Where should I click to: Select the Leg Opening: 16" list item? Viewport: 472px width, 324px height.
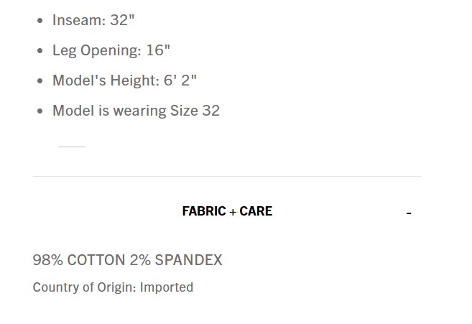[x=111, y=50]
